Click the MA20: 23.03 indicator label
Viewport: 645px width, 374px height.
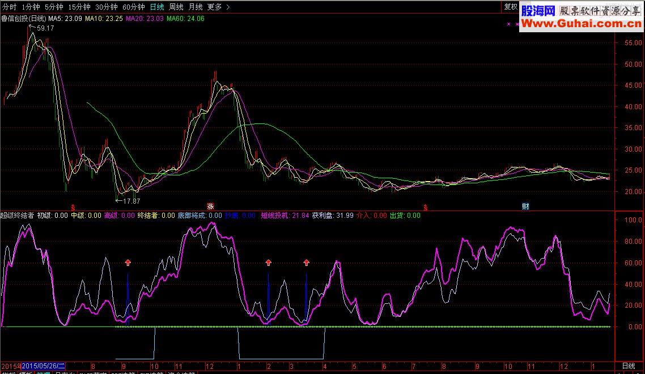point(145,19)
